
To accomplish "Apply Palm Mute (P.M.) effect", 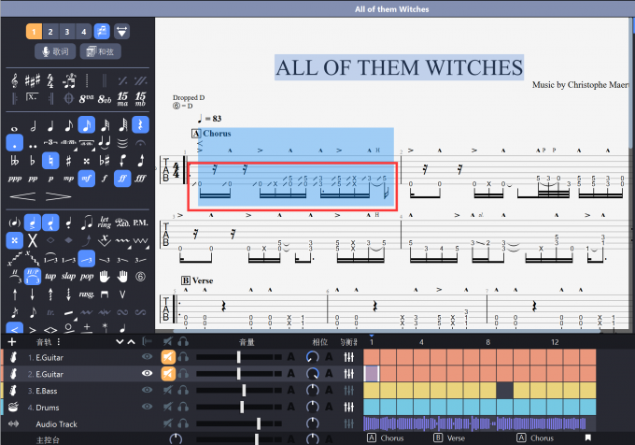I will 140,222.
